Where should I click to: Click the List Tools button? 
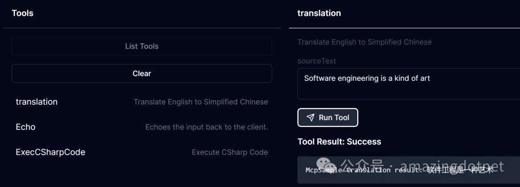tap(142, 46)
